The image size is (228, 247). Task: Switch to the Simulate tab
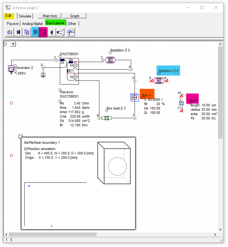click(25, 16)
